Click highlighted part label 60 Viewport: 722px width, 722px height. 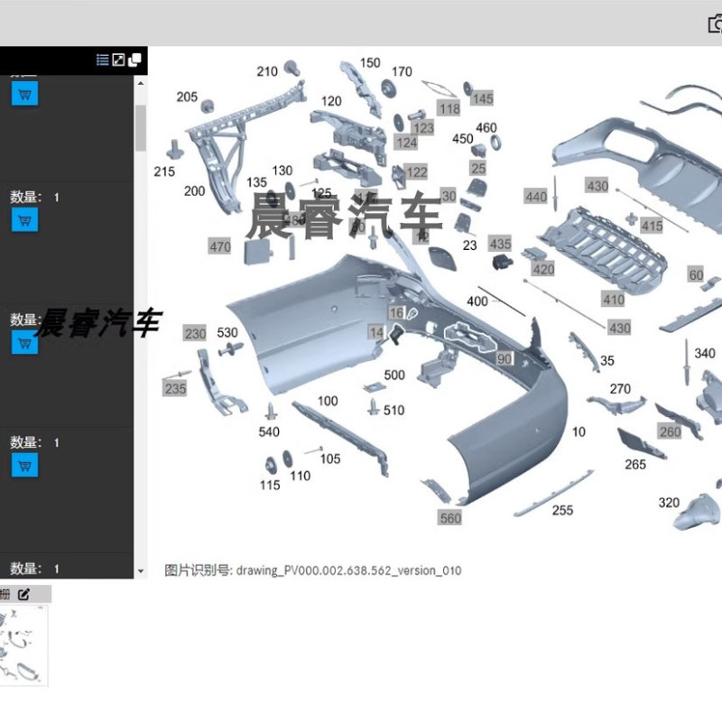point(696,275)
